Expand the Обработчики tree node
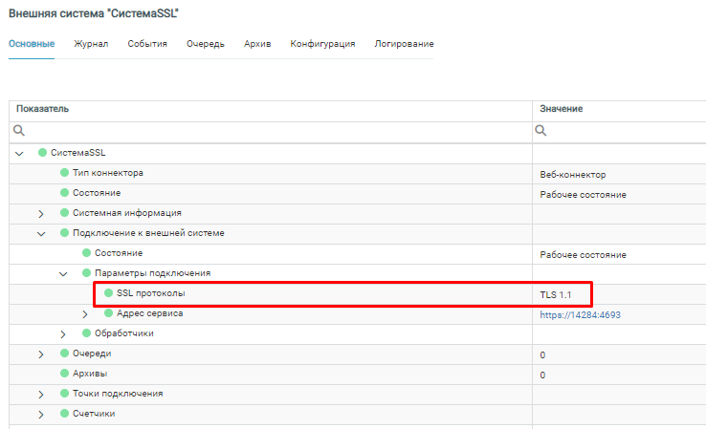 tap(63, 333)
